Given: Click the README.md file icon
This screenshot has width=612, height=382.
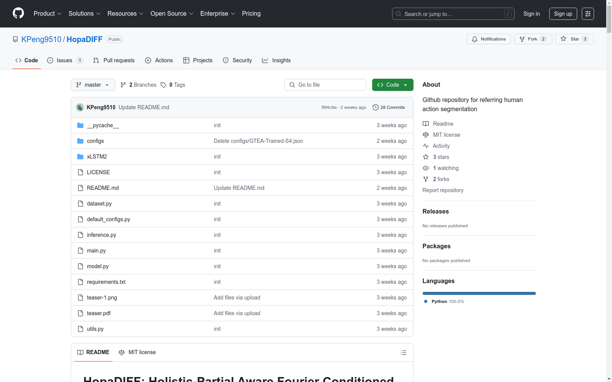Looking at the screenshot, I should tap(80, 188).
